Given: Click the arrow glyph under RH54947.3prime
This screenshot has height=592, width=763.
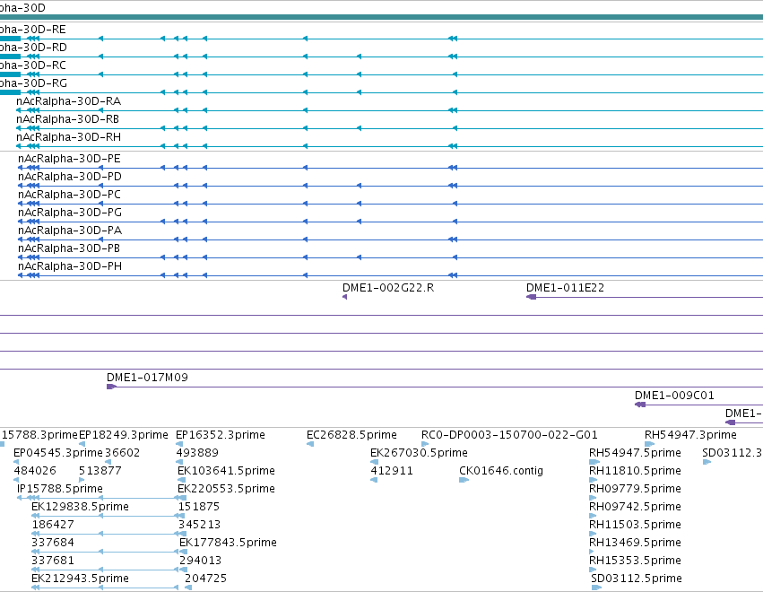Looking at the screenshot, I should [x=649, y=443].
